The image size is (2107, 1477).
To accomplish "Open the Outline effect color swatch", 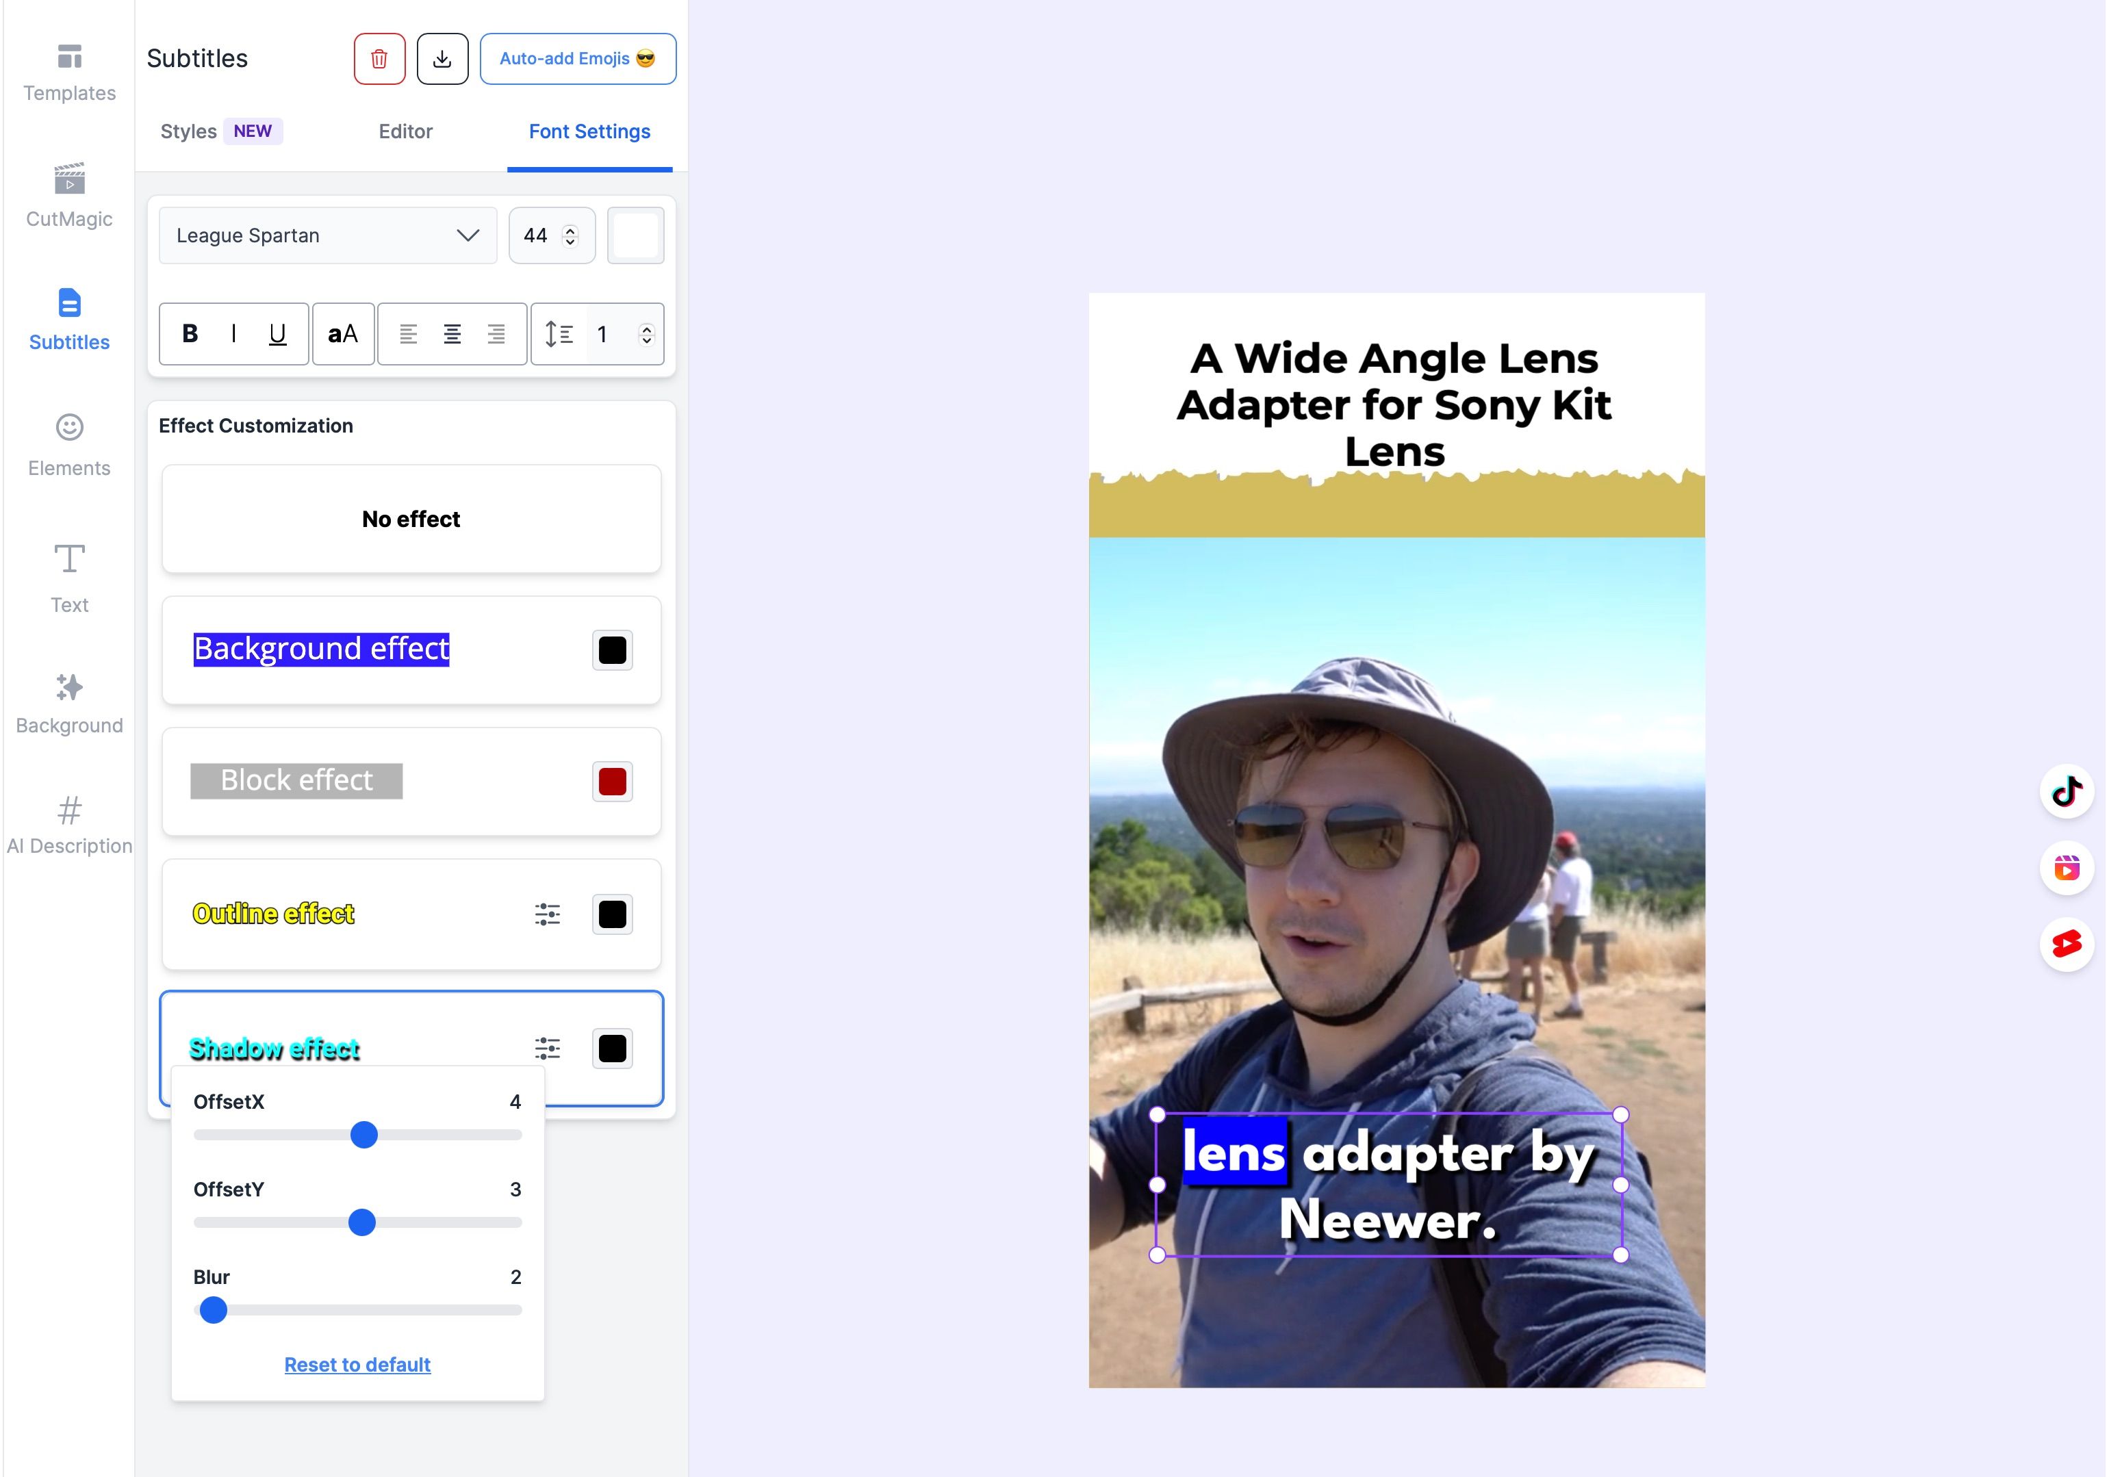I will pyautogui.click(x=612, y=914).
